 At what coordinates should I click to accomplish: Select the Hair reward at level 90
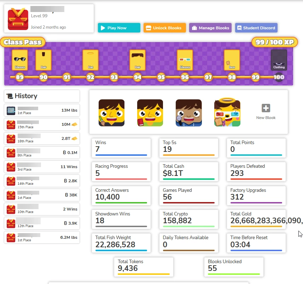[x=43, y=59]
